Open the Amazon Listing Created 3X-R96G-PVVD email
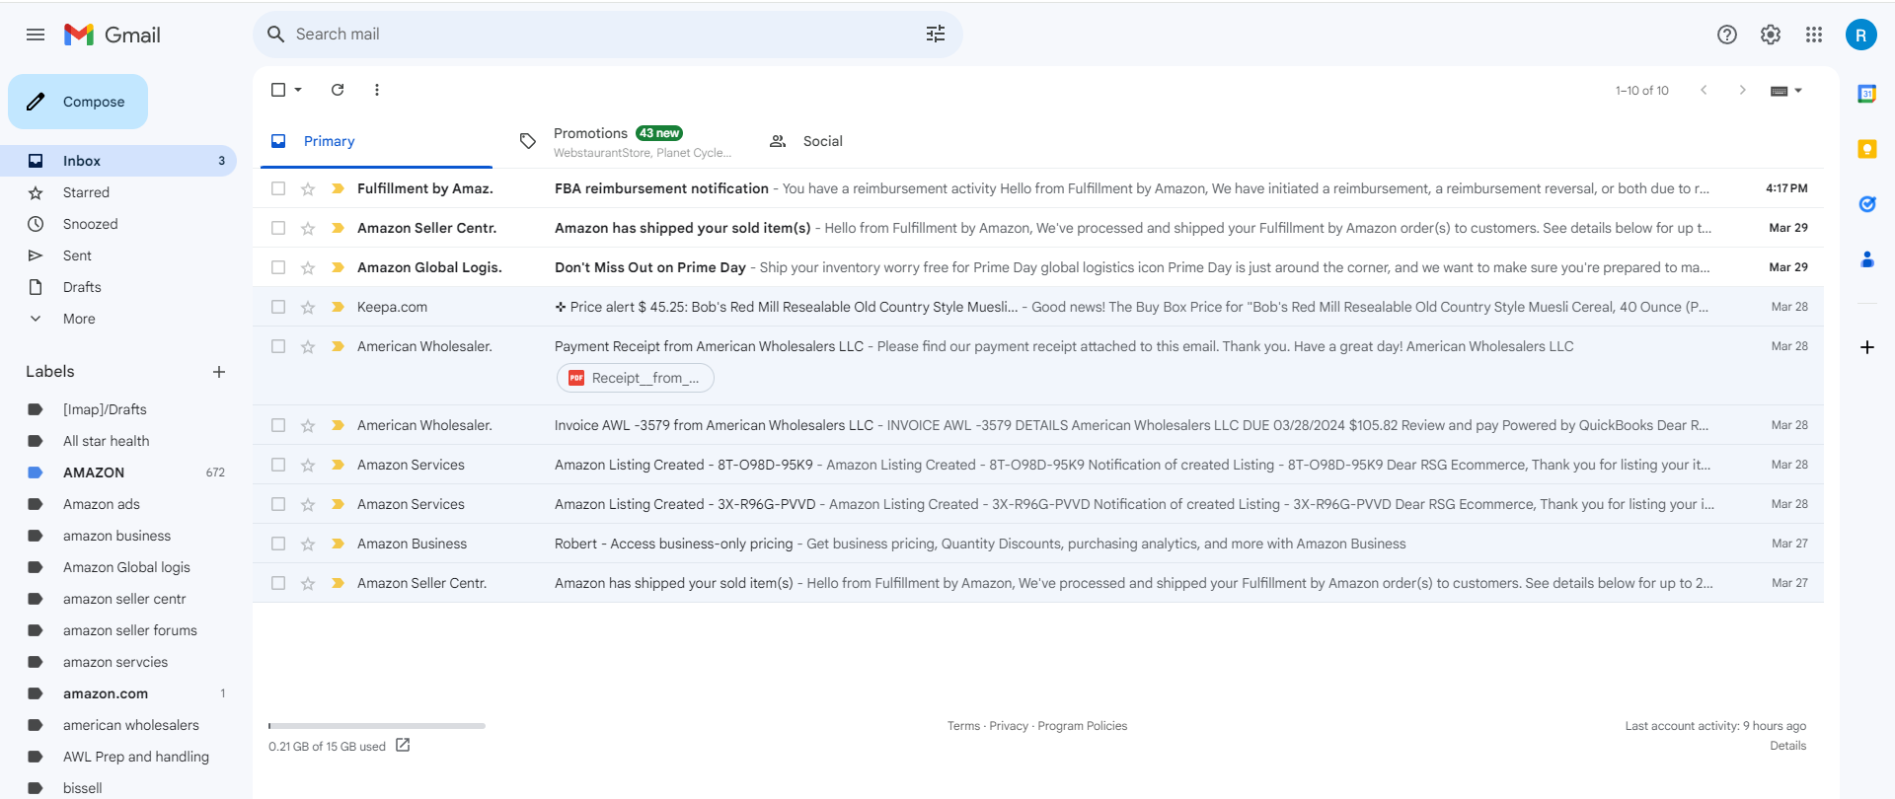The image size is (1895, 799). [x=1038, y=504]
